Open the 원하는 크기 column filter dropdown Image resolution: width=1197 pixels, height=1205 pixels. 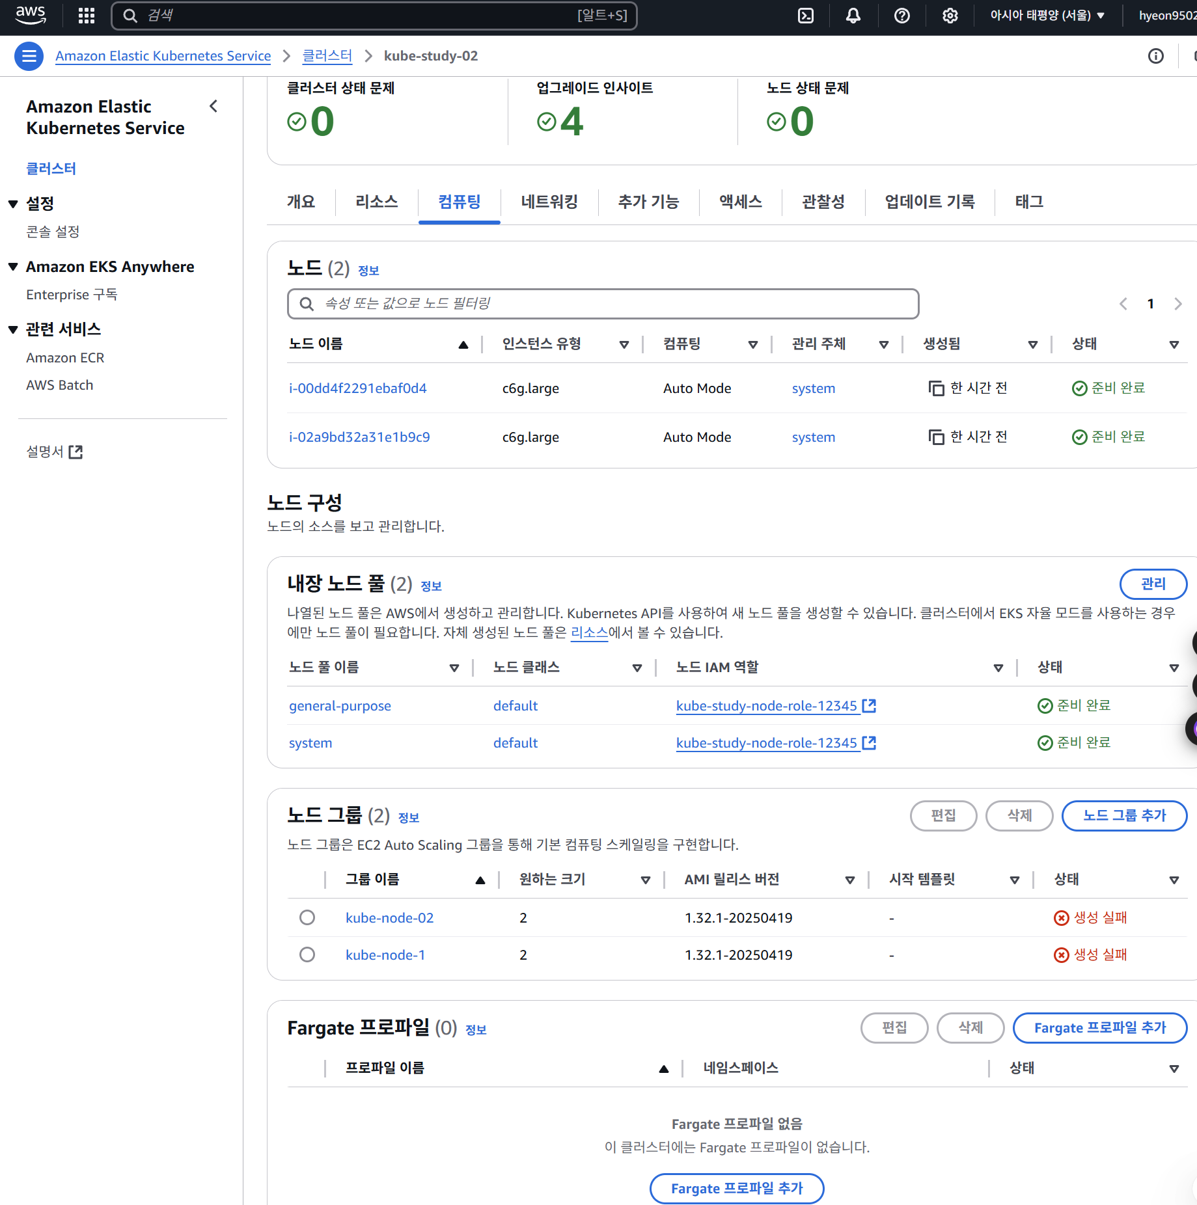[646, 880]
